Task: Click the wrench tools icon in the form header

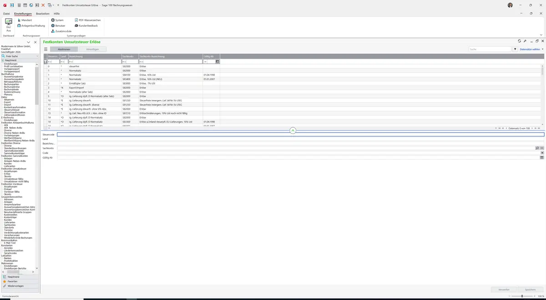Action: point(525,41)
